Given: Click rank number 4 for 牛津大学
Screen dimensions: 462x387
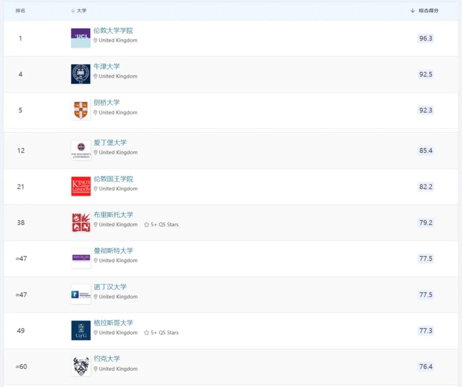Looking at the screenshot, I should pos(21,74).
